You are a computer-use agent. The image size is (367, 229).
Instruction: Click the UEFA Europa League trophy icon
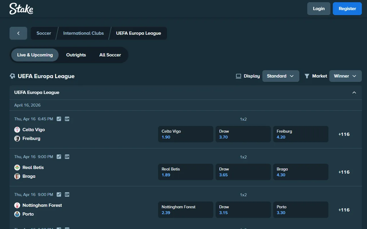12,76
